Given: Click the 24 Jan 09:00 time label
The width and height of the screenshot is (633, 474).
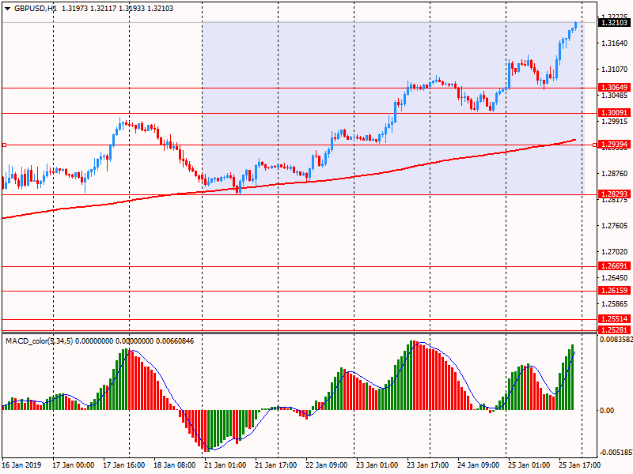Looking at the screenshot, I should (x=479, y=465).
